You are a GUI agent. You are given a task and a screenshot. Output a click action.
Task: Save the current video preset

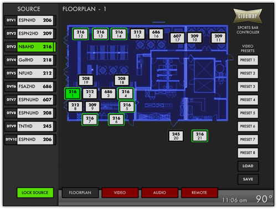[x=248, y=179]
